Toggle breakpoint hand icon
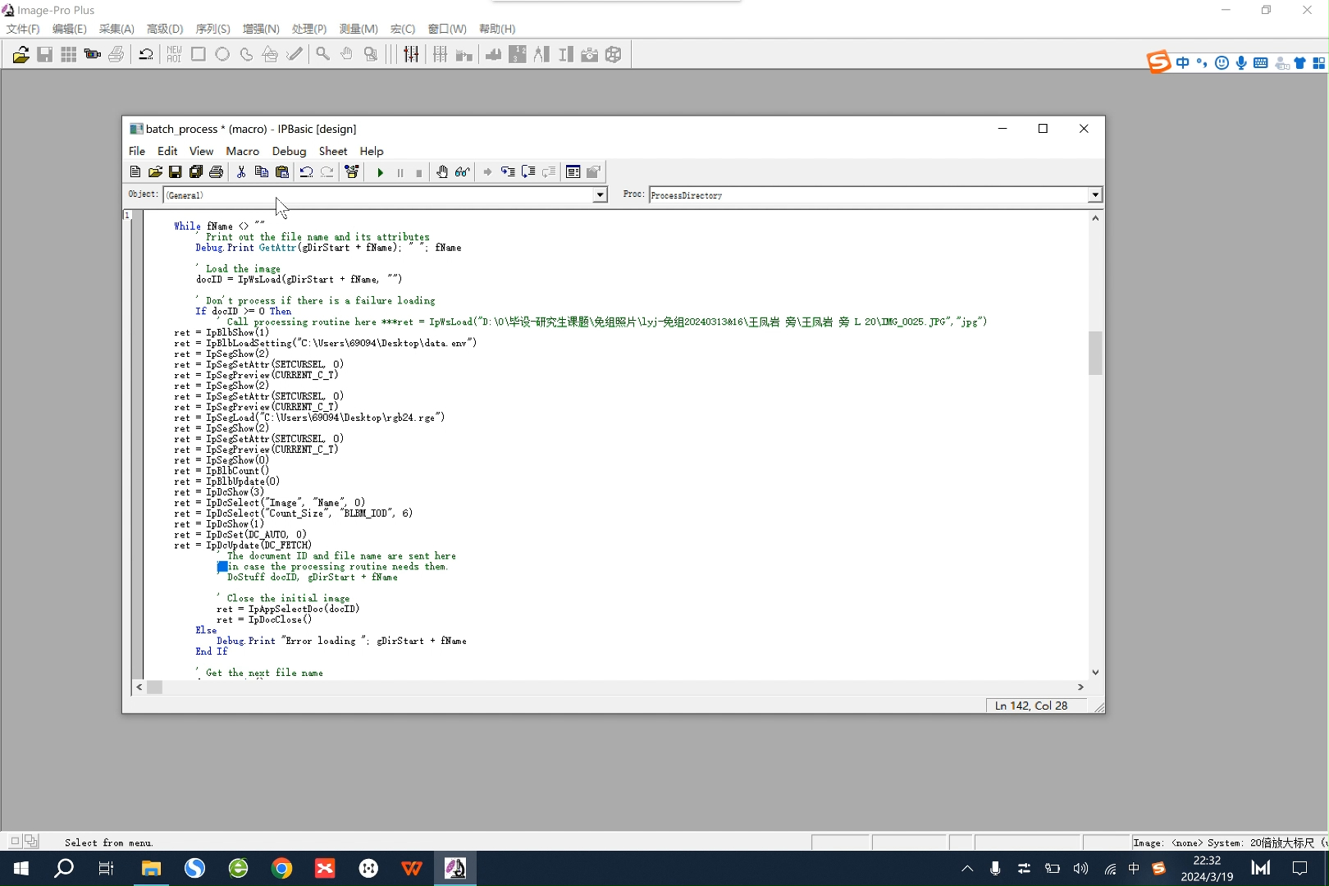This screenshot has height=886, width=1329. pyautogui.click(x=442, y=172)
